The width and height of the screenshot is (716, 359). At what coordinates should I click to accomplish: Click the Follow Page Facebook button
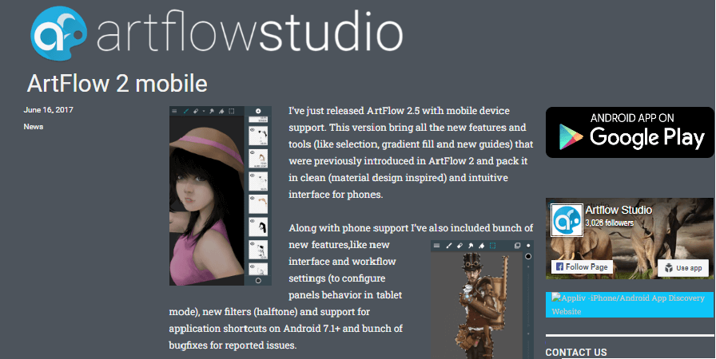point(582,266)
